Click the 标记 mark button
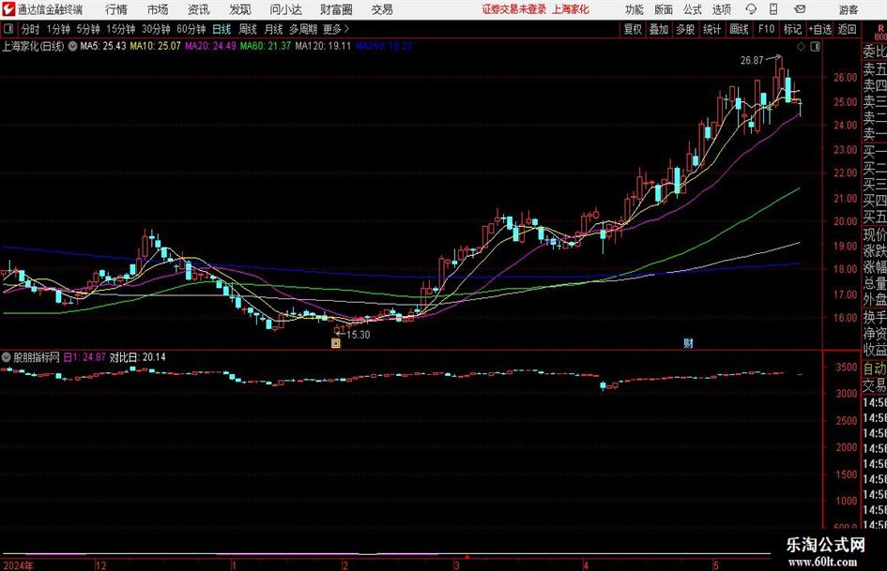Image resolution: width=887 pixels, height=571 pixels. click(x=792, y=29)
